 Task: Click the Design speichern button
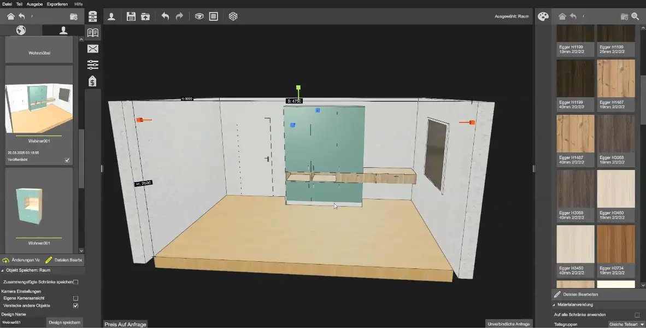64,322
